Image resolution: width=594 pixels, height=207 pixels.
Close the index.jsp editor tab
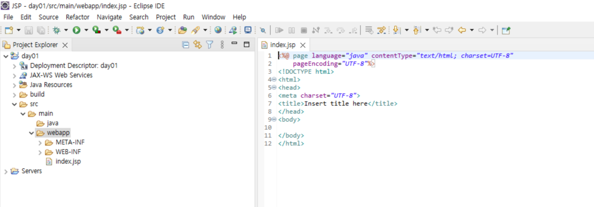(x=303, y=45)
